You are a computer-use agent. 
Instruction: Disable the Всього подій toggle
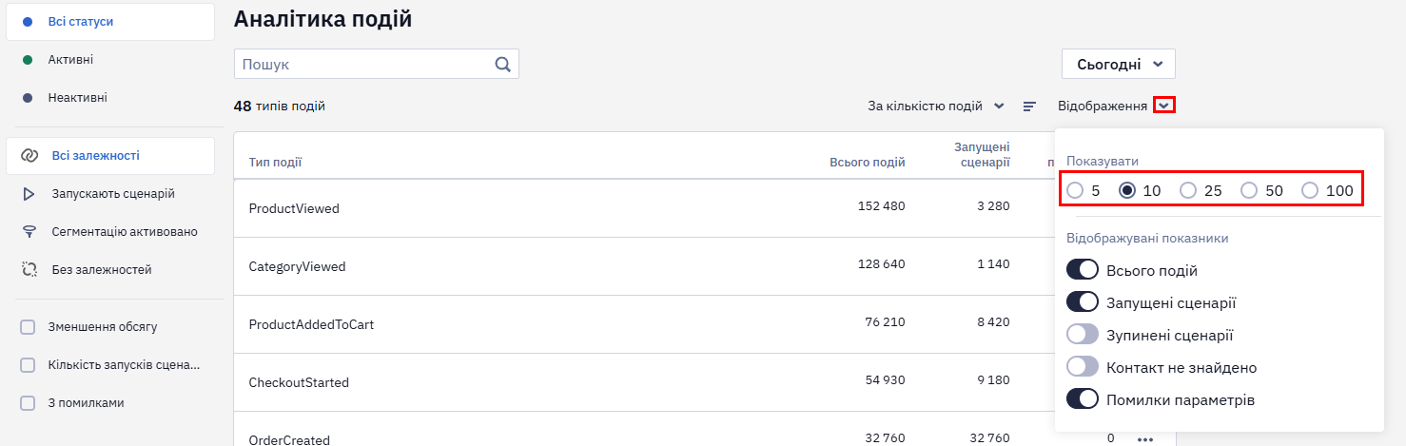1083,271
